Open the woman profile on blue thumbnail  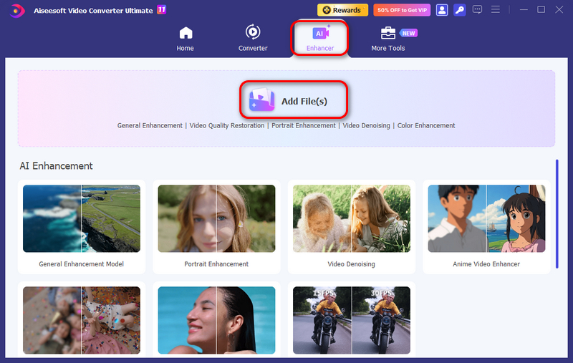(x=216, y=320)
